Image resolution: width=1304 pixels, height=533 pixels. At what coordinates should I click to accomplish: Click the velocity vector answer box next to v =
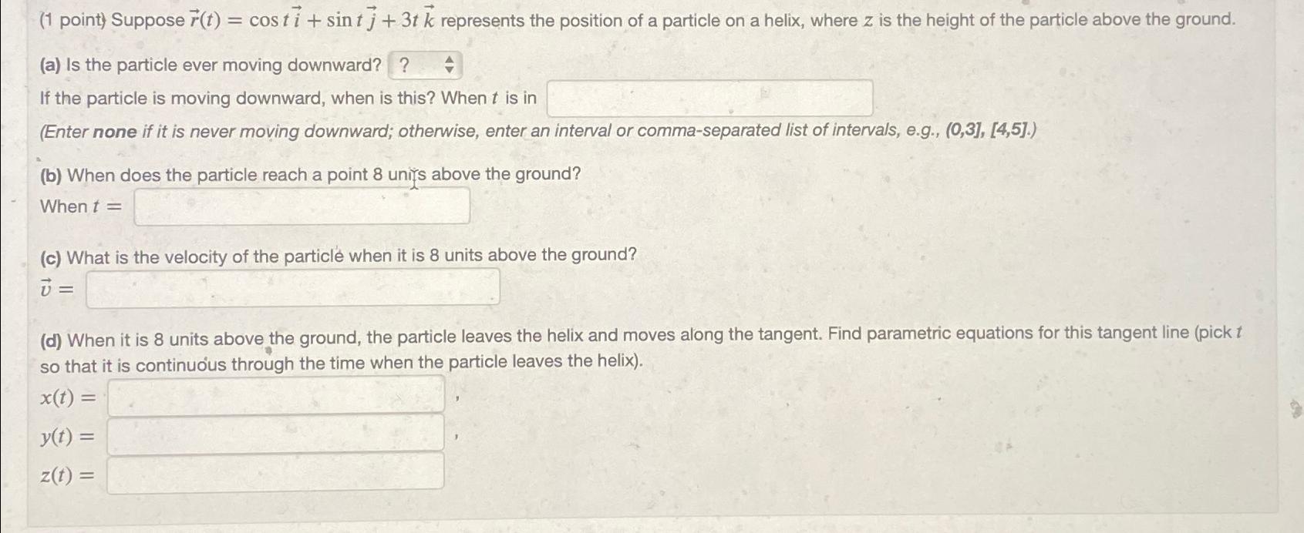click(x=293, y=288)
